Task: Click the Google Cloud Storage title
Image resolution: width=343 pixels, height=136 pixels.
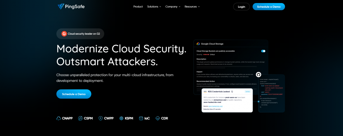Action: pyautogui.click(x=212, y=44)
